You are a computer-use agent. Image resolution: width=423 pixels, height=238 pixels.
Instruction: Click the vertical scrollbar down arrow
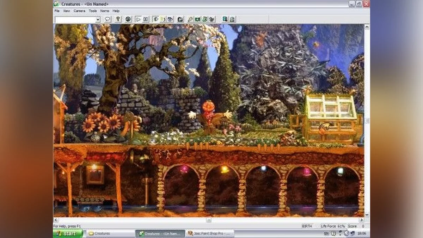coord(367,214)
